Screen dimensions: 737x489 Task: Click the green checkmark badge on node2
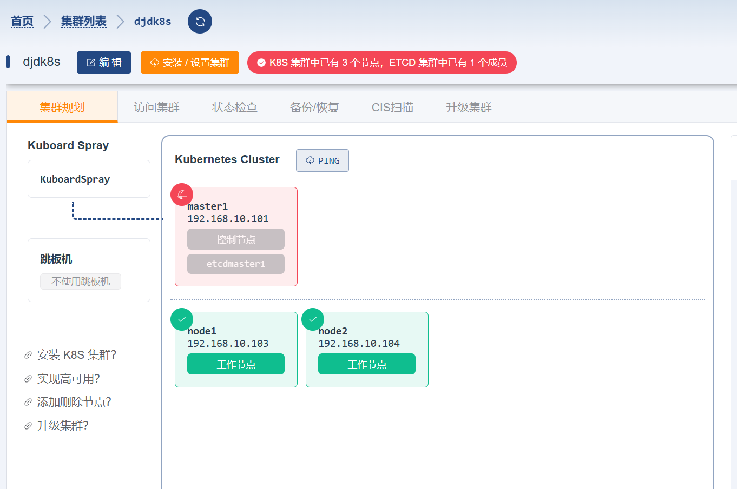(313, 319)
